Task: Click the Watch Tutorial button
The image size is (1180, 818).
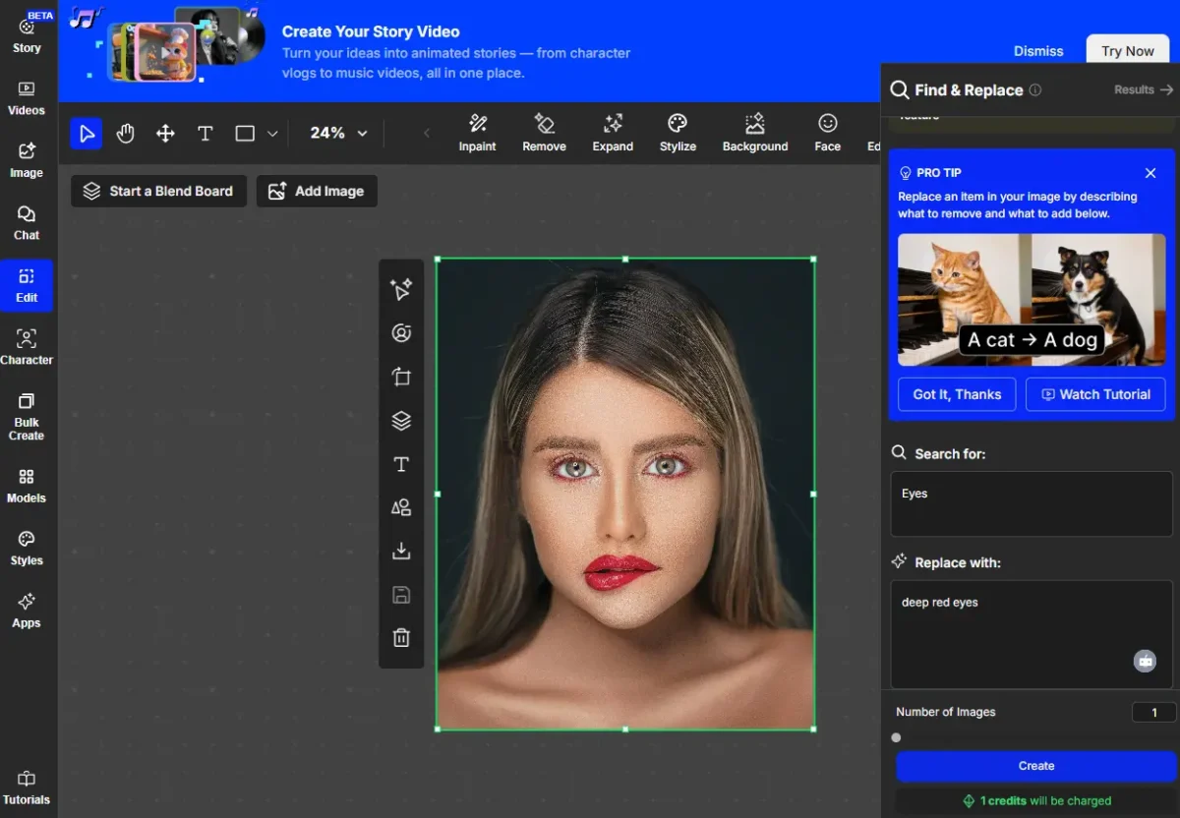Action: 1095,394
